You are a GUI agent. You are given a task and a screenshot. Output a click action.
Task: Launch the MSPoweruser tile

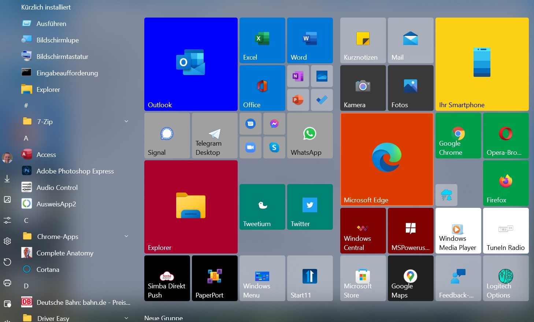411,231
